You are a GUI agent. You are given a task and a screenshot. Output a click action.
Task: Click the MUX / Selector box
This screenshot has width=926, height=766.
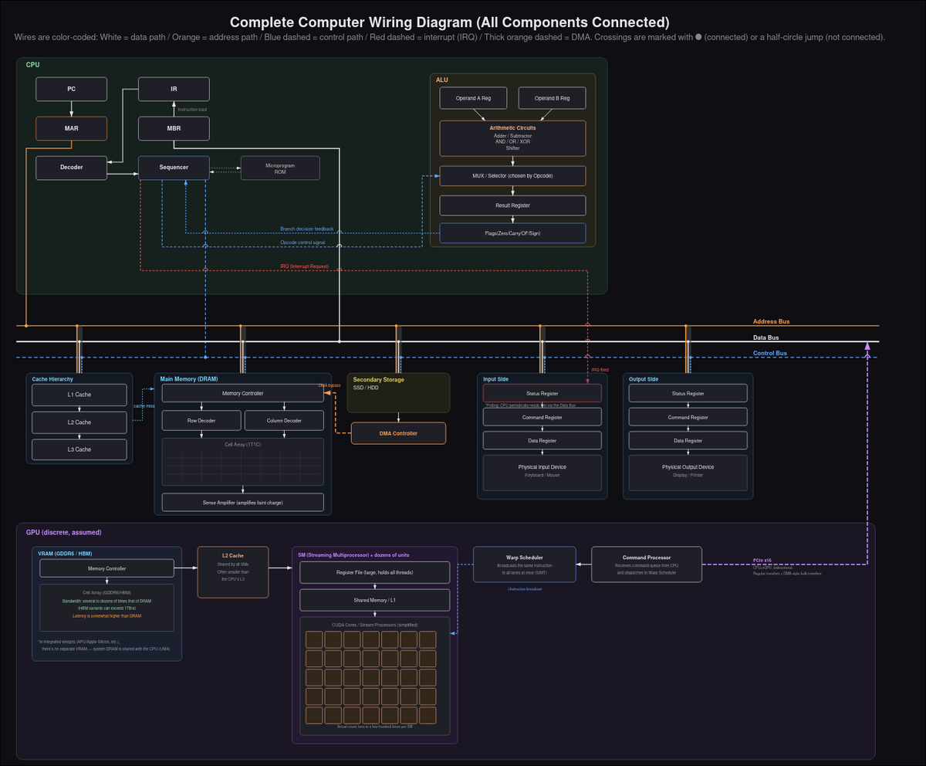click(x=512, y=176)
